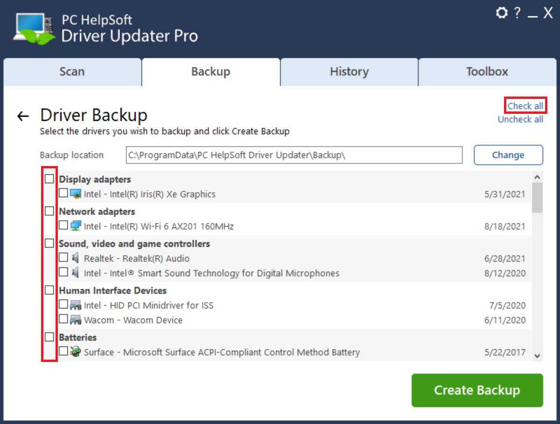Check the Realtek Audio driver box
Screen dimensions: 560x424
(x=63, y=257)
